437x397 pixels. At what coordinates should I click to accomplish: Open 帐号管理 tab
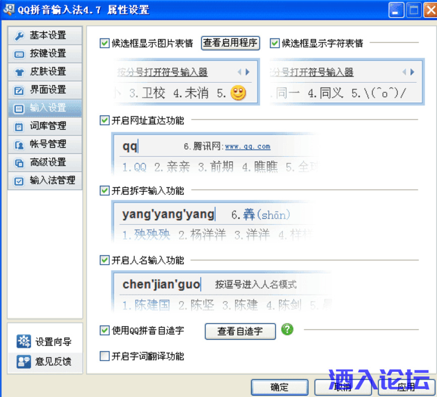pos(45,144)
